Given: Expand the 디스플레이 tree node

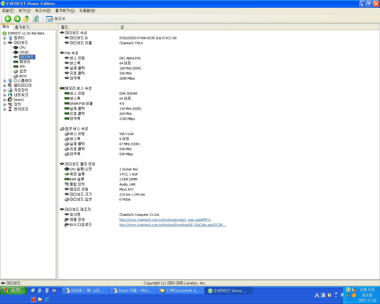Looking at the screenshot, I should [x=4, y=81].
